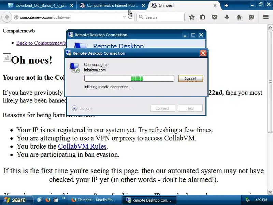Viewport: 273px width, 205px height.
Task: Open the URL history dropdown arrow
Action: pos(124,17)
